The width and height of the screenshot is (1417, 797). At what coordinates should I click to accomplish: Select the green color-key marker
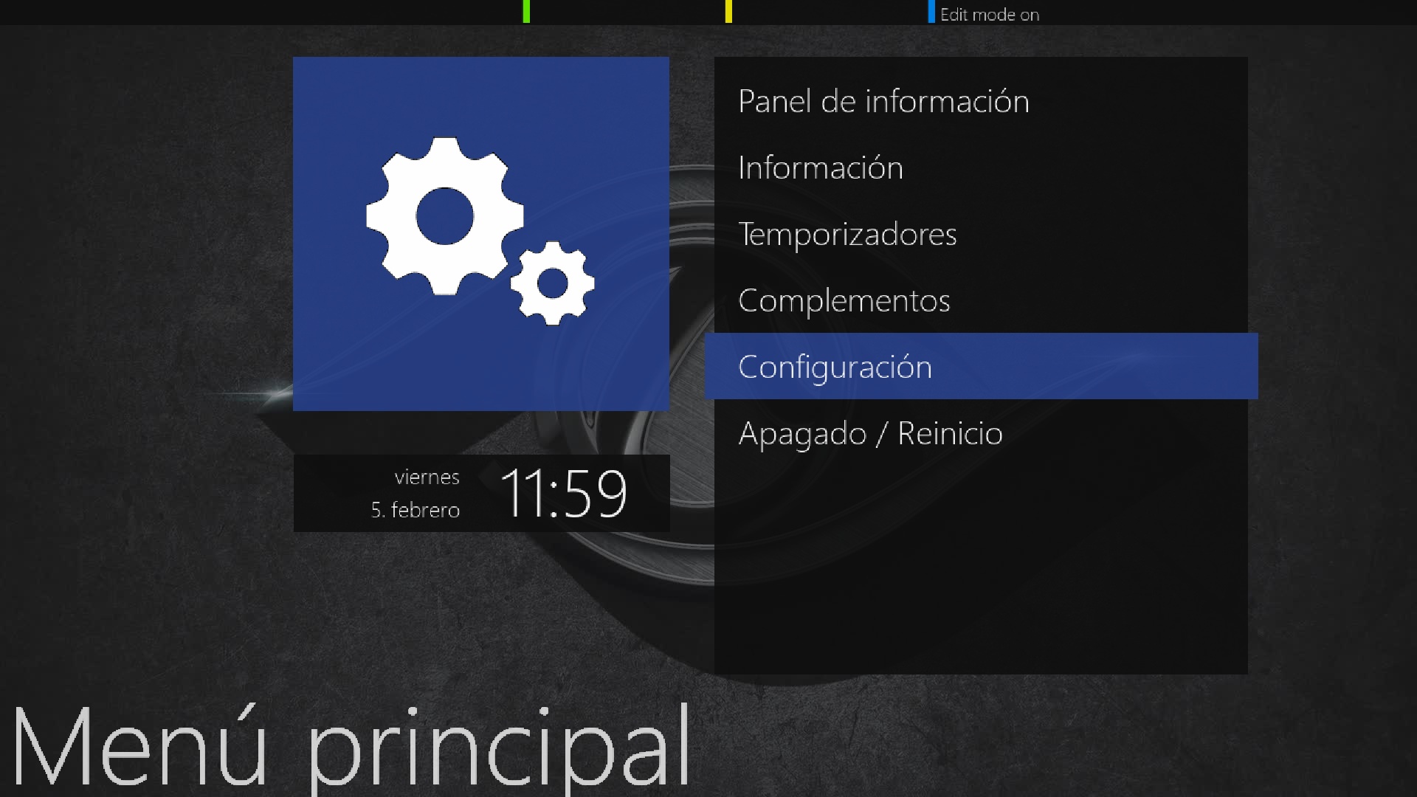tap(526, 11)
